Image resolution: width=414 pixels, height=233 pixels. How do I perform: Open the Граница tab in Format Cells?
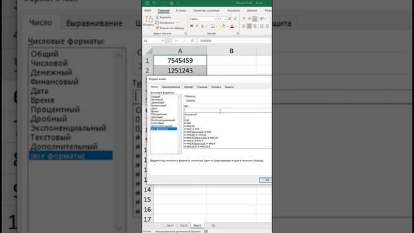202,87
